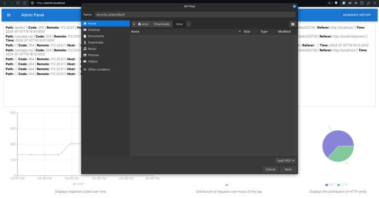Click 'Displays response codes over time' caption
The height and width of the screenshot is (198, 379).
coord(80,191)
